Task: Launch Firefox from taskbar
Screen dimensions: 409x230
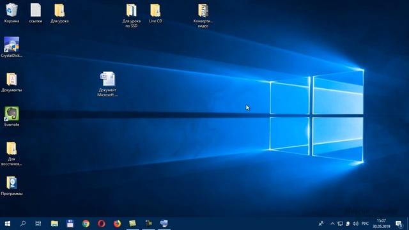Action: pos(117,224)
